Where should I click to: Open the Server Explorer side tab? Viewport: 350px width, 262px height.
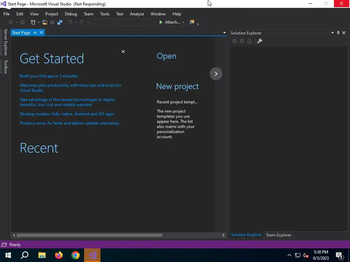pyautogui.click(x=5, y=42)
